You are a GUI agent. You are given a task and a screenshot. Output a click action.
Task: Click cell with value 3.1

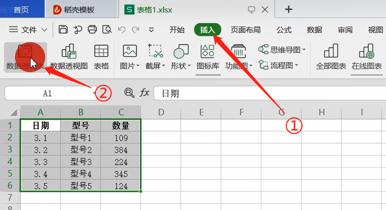[40, 138]
